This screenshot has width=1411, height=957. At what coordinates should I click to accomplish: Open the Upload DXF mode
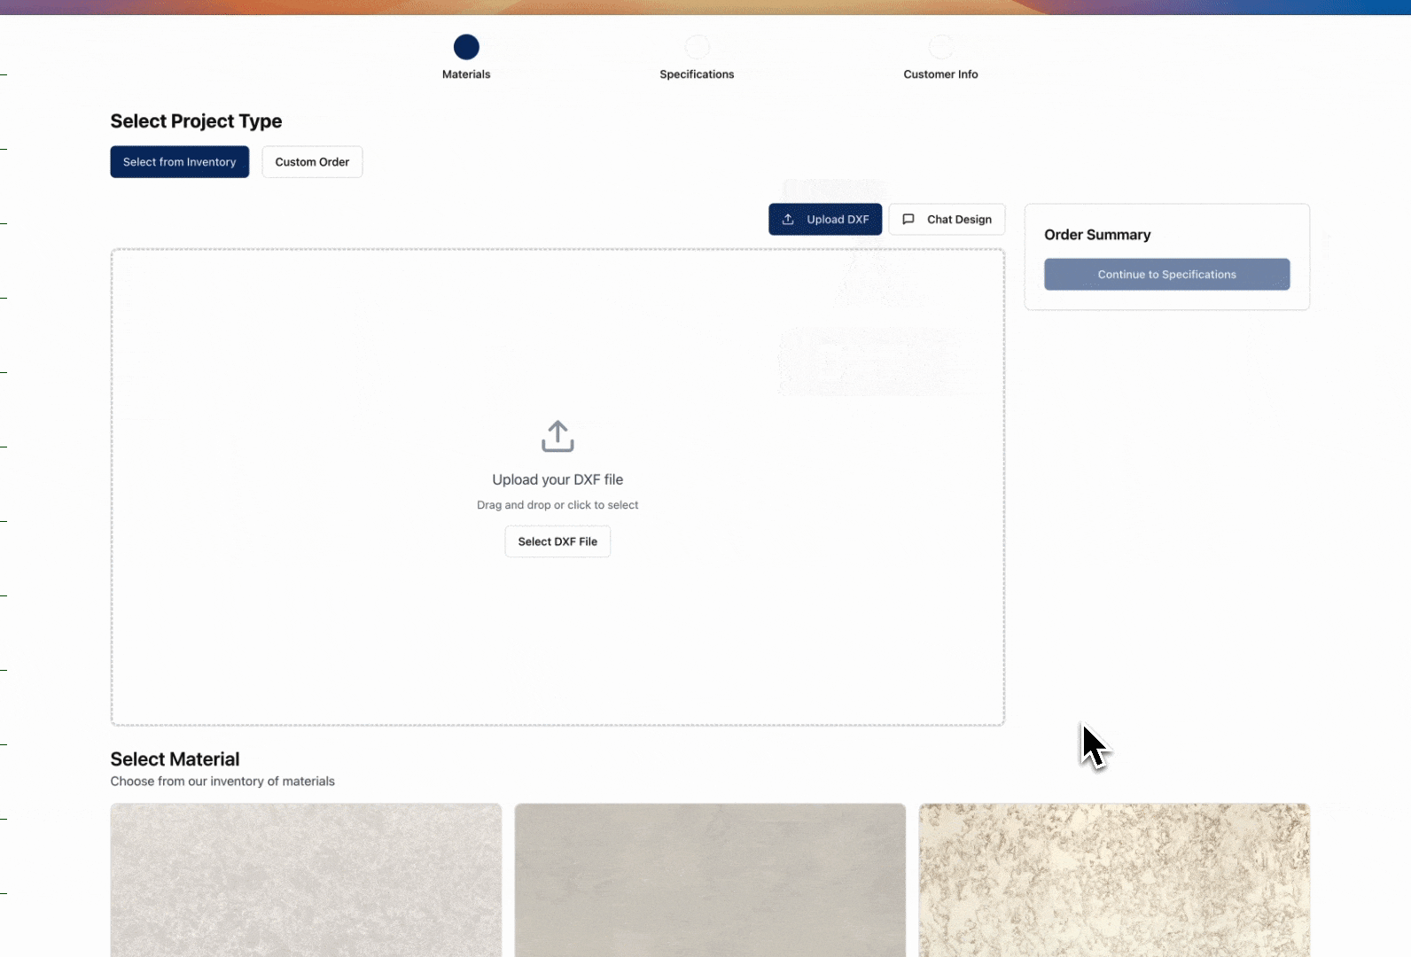click(x=825, y=220)
